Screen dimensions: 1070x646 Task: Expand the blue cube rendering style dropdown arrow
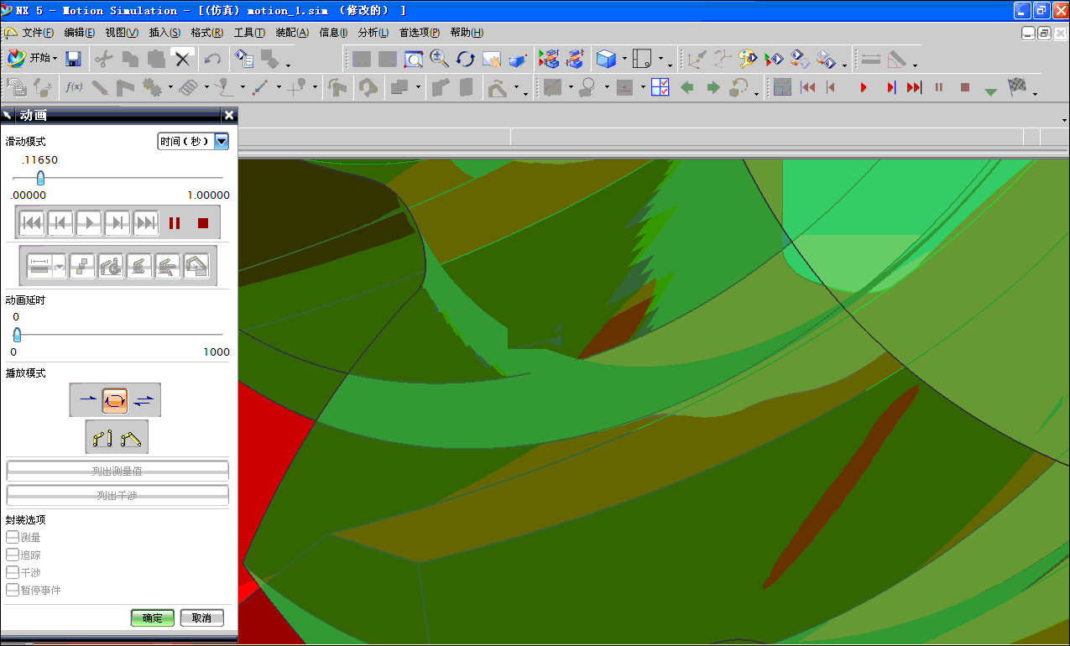[x=624, y=59]
